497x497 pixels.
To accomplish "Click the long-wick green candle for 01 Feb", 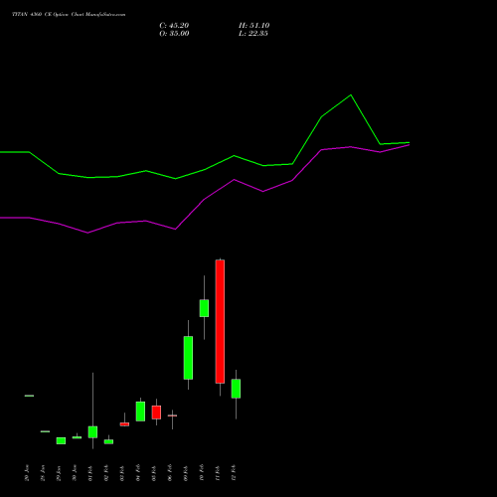I will [x=92, y=432].
